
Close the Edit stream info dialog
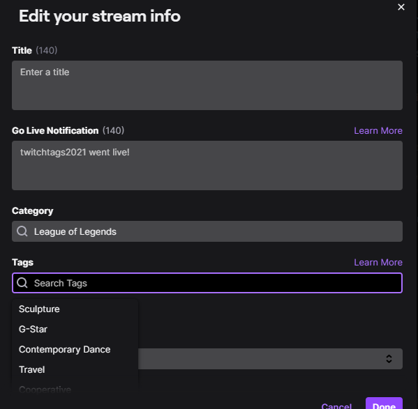tap(401, 7)
